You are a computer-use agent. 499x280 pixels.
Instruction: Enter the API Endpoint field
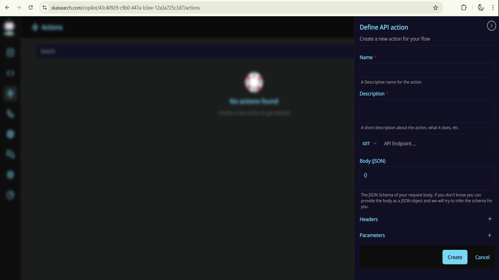point(437,144)
